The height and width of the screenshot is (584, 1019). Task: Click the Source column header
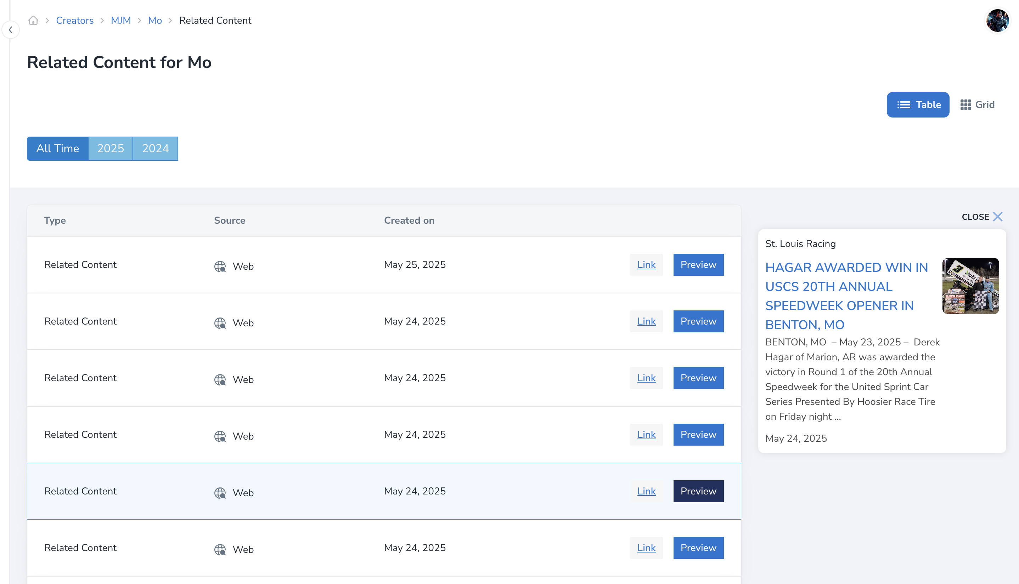[x=230, y=220]
